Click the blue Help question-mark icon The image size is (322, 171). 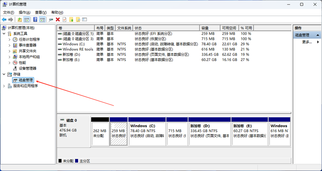pos(35,19)
